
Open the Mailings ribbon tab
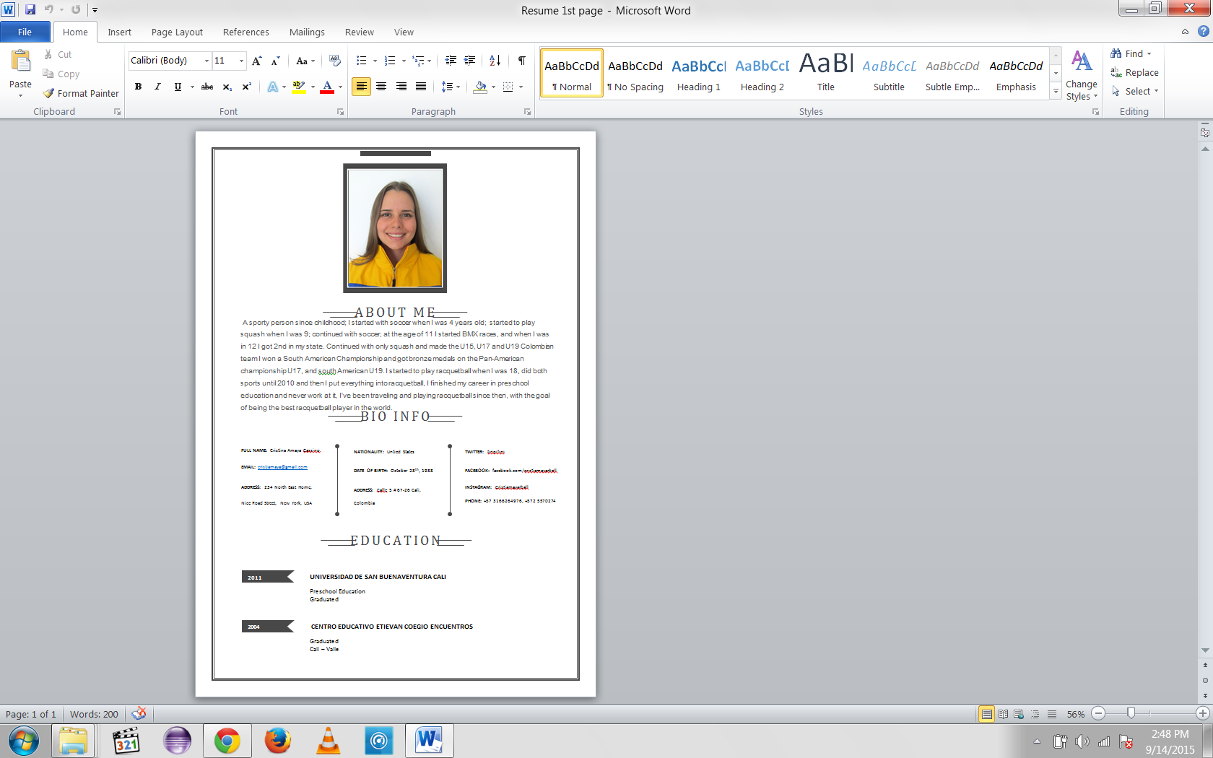pyautogui.click(x=307, y=32)
